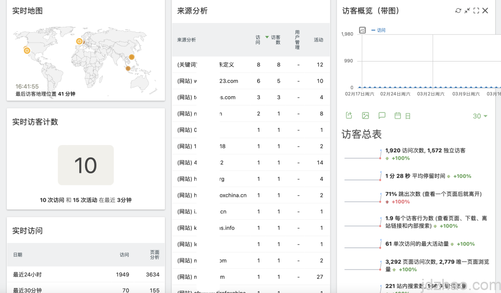This screenshot has width=501, height=293.
Task: Click the large visitor counter showing 10
Action: [x=86, y=165]
